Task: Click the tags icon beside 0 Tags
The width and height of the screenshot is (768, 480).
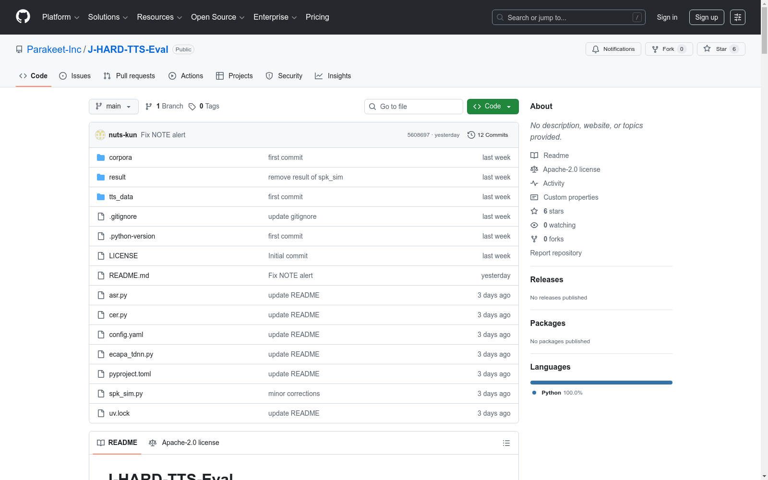Action: pos(192,107)
